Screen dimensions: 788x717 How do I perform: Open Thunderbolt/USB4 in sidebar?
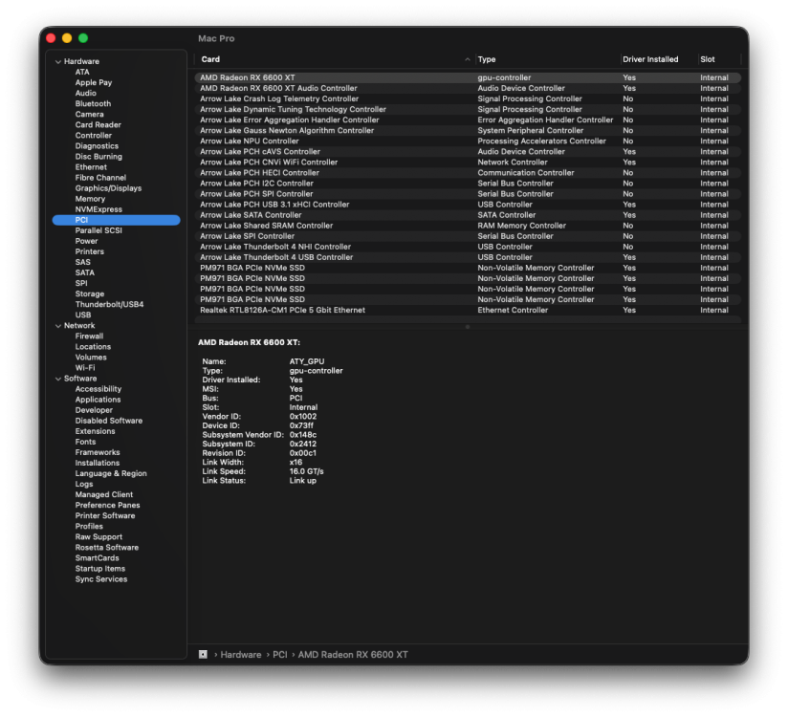[109, 304]
